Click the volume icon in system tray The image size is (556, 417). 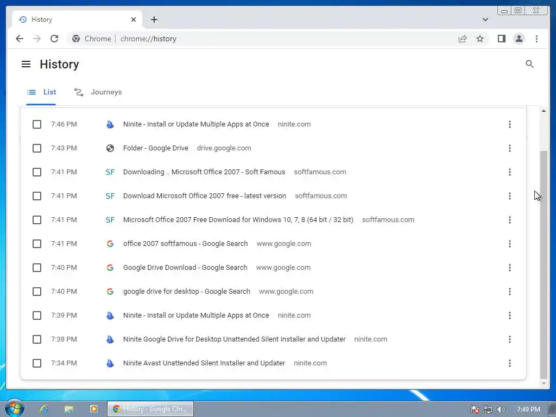[x=501, y=409]
